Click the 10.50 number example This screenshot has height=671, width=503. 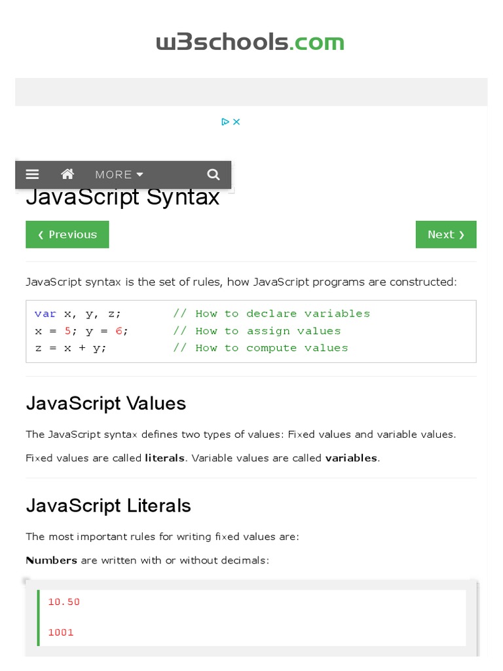click(64, 602)
